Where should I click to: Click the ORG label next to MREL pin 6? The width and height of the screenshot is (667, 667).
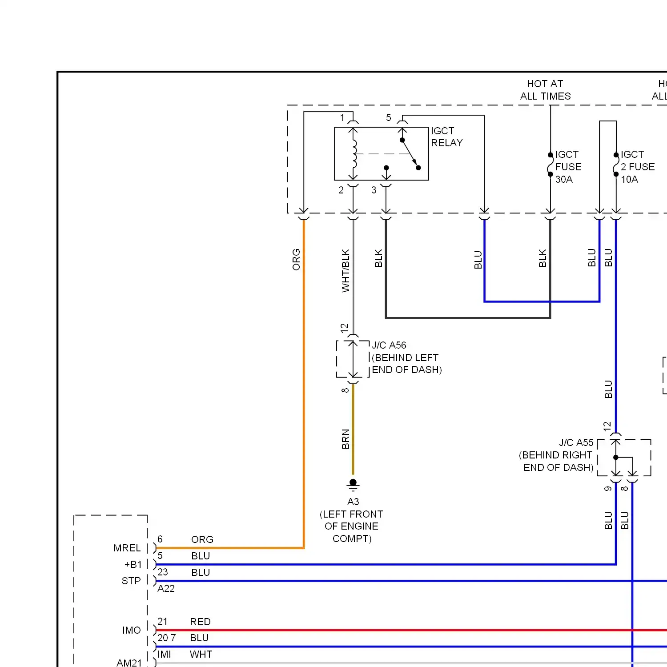[202, 539]
